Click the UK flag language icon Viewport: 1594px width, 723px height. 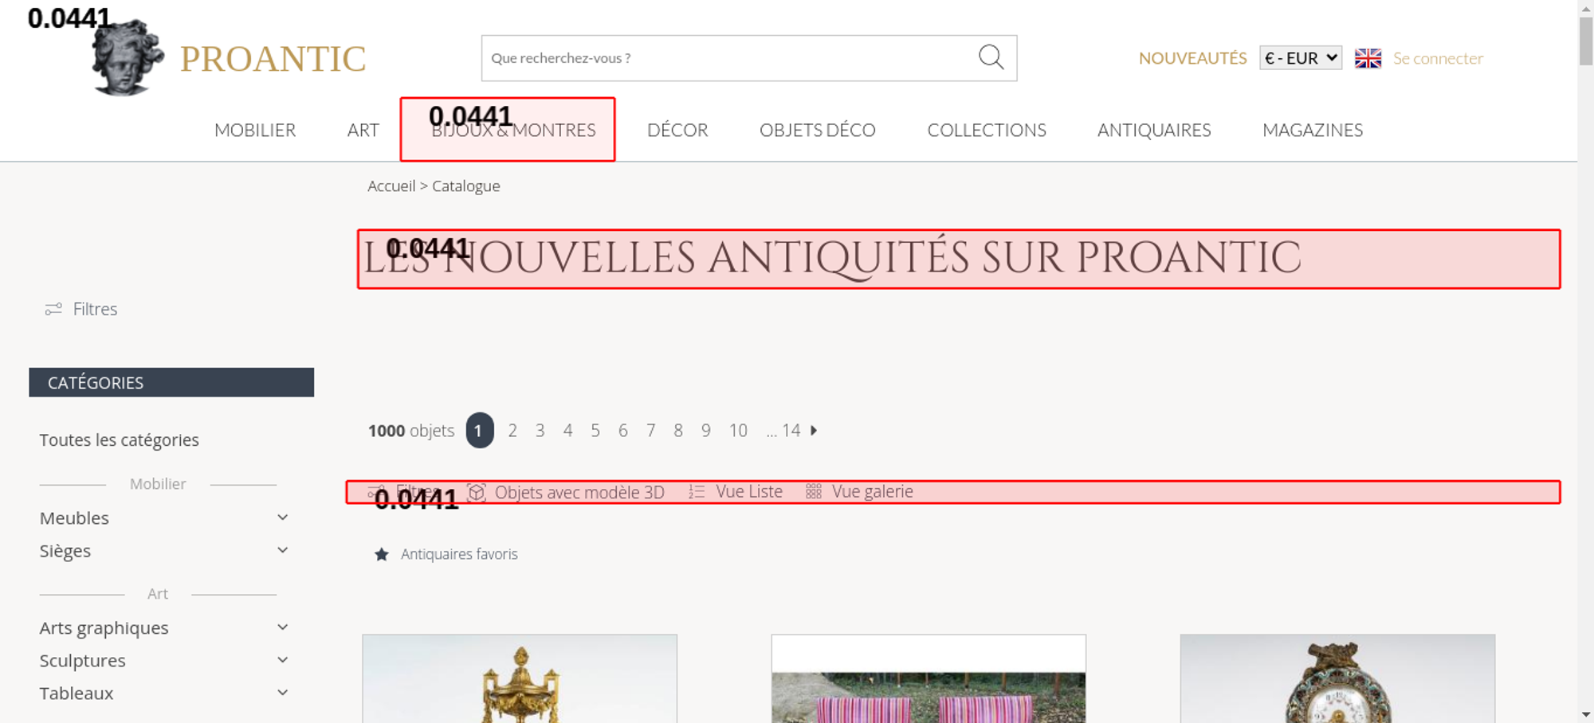click(1368, 58)
